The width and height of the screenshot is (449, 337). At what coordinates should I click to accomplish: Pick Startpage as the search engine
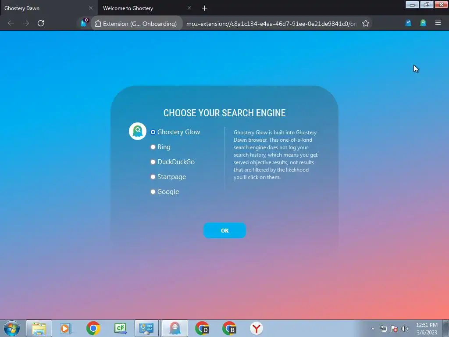pos(153,177)
